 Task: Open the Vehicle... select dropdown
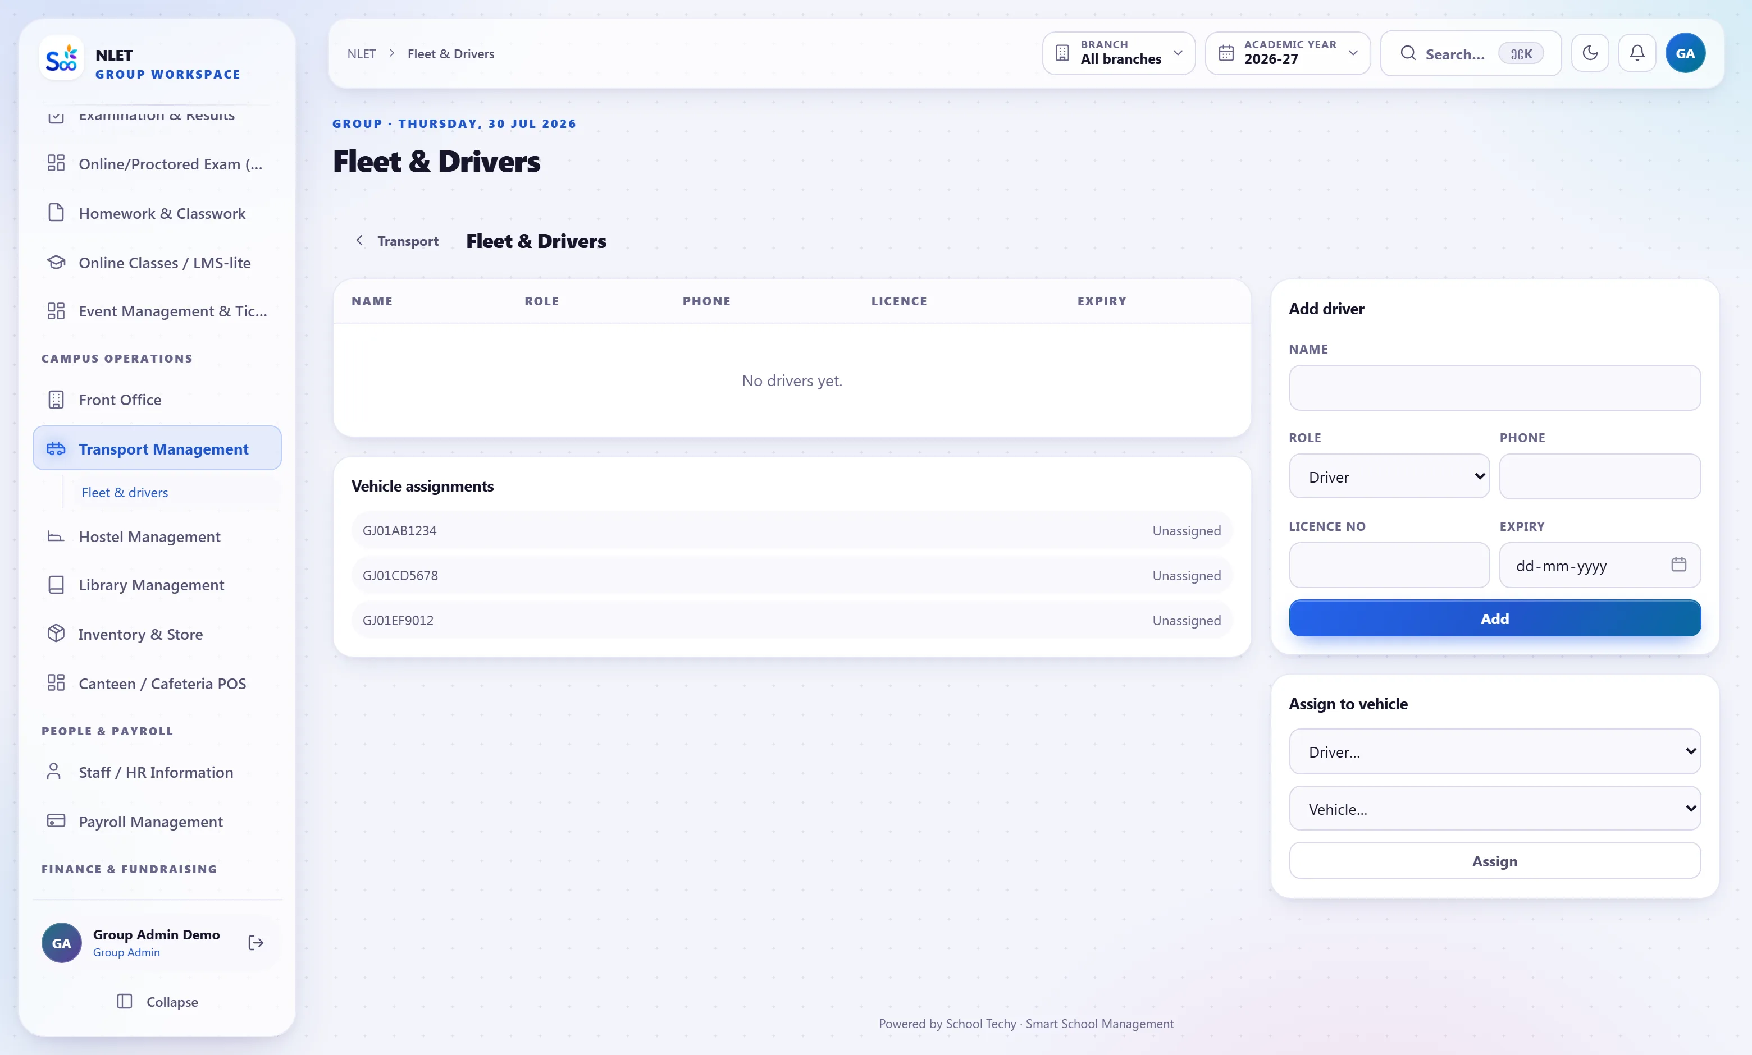pyautogui.click(x=1495, y=809)
